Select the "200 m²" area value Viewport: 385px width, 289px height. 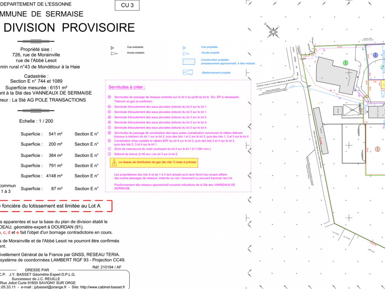click(x=55, y=144)
